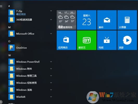Click the O letter section header

[9, 41]
